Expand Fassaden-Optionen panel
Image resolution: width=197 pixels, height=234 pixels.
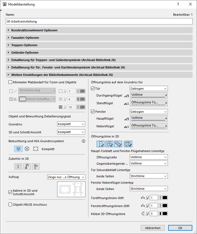(99, 38)
